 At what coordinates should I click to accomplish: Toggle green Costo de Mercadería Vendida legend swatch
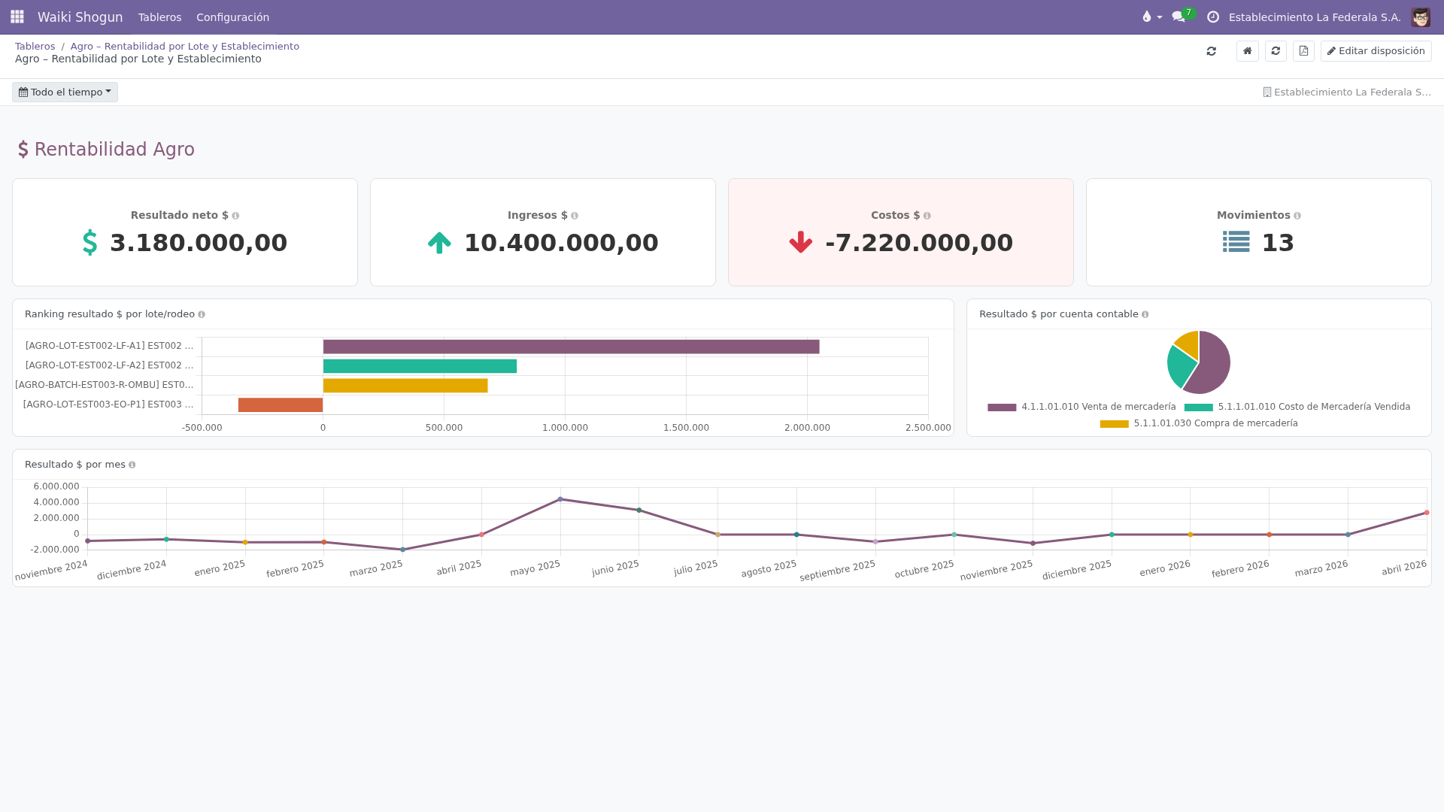point(1198,408)
